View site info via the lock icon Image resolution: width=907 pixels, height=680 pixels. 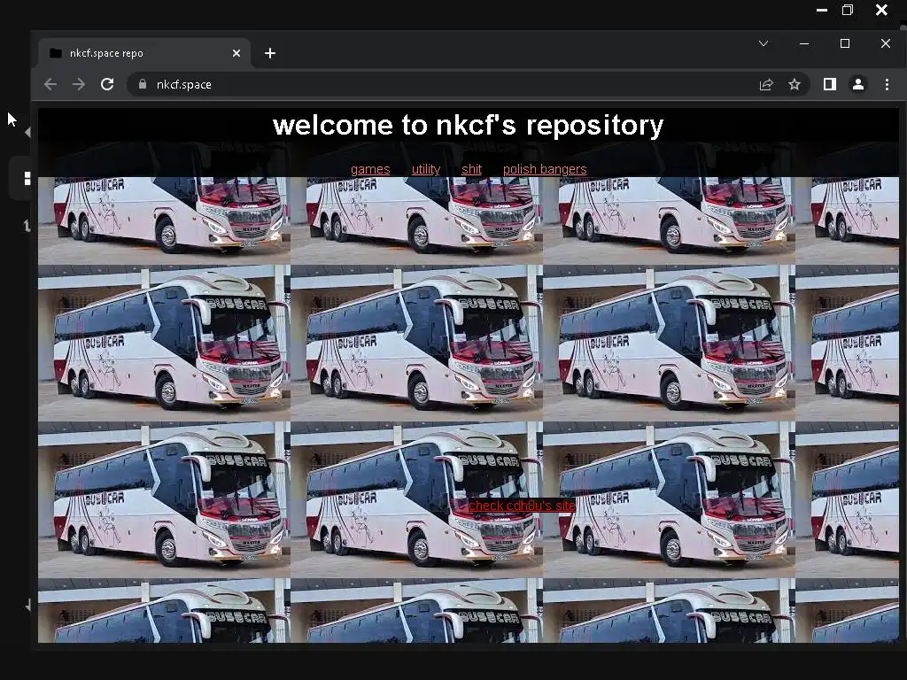coord(143,84)
